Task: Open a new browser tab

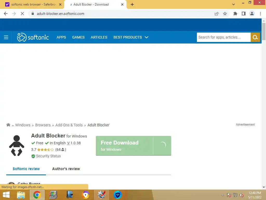Action: [x=132, y=4]
